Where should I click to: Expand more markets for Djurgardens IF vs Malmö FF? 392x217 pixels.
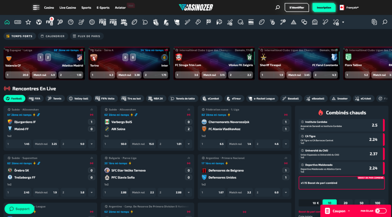pyautogui.click(x=91, y=144)
